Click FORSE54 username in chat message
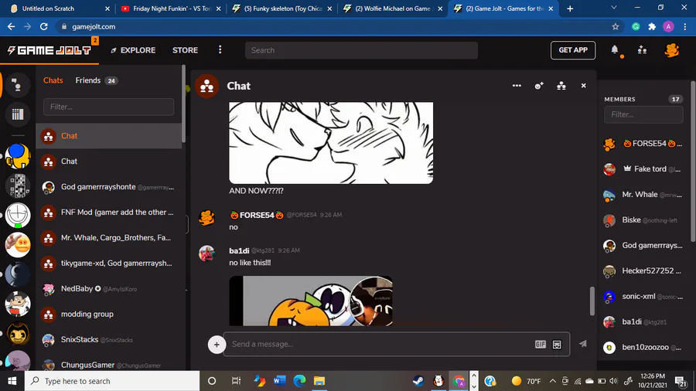This screenshot has width=696, height=391. 257,215
